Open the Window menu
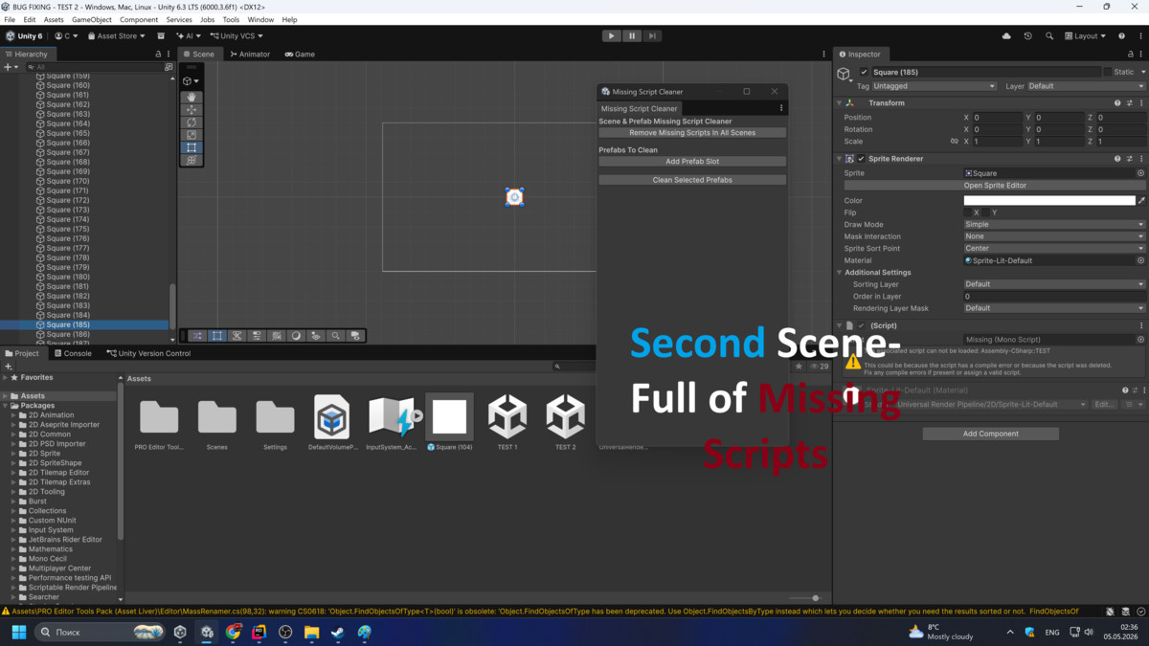 260,19
